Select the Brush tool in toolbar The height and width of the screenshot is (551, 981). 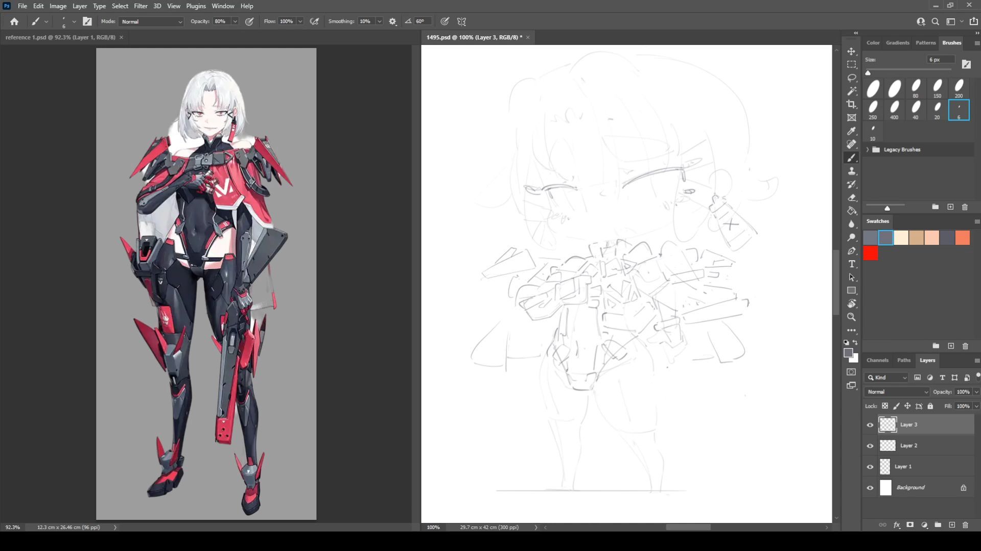(851, 158)
